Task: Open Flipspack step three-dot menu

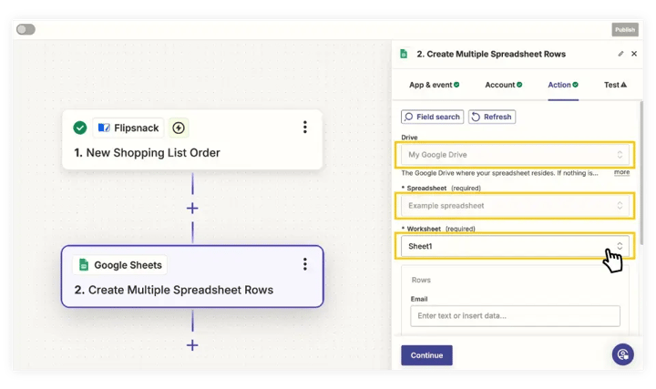Action: pyautogui.click(x=305, y=128)
